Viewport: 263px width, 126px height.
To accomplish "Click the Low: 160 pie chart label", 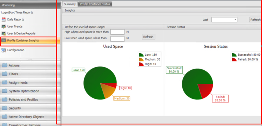I will point(79,70).
